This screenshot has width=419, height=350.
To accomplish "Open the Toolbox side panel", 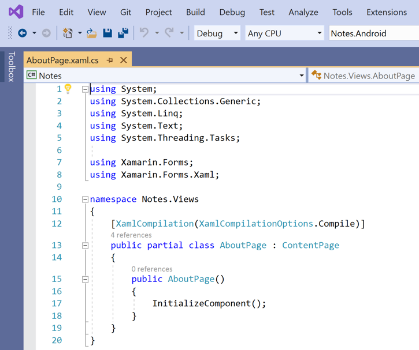I will pyautogui.click(x=12, y=67).
